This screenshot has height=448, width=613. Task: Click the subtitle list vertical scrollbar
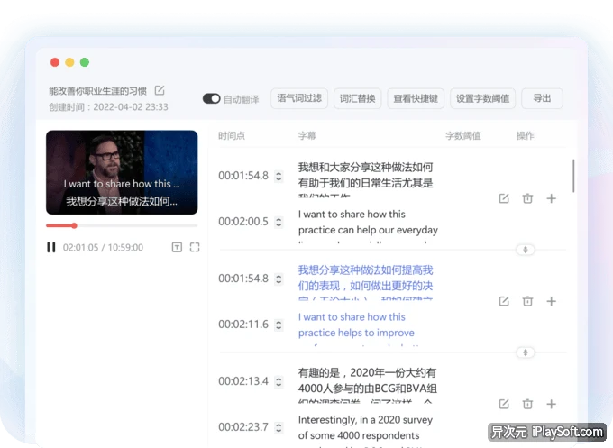tap(573, 176)
